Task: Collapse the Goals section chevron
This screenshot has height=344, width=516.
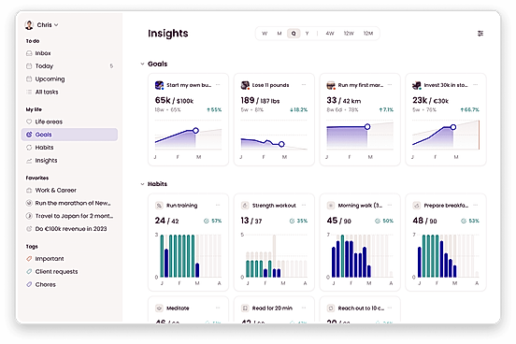Action: point(142,64)
